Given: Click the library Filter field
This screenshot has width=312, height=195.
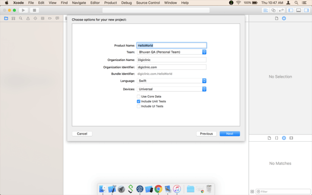Looking at the screenshot, I should coord(283,192).
